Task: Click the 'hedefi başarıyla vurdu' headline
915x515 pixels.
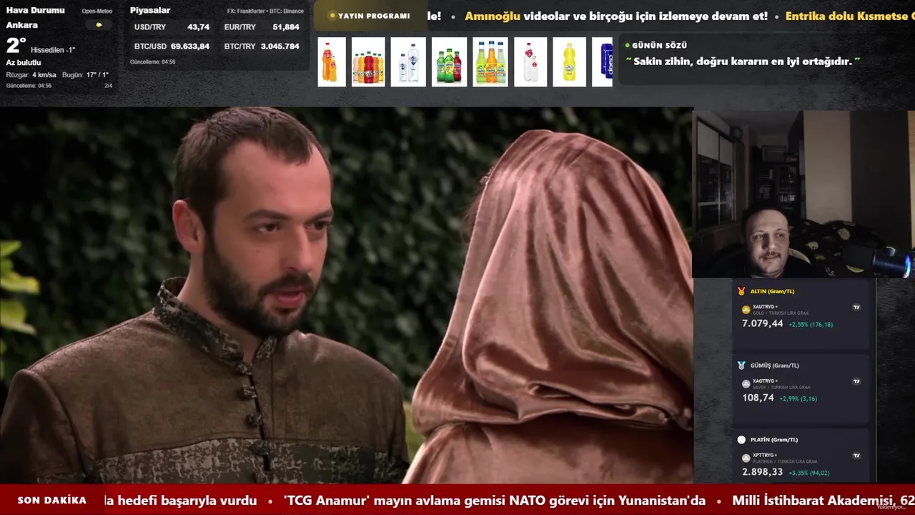Action: coord(180,501)
